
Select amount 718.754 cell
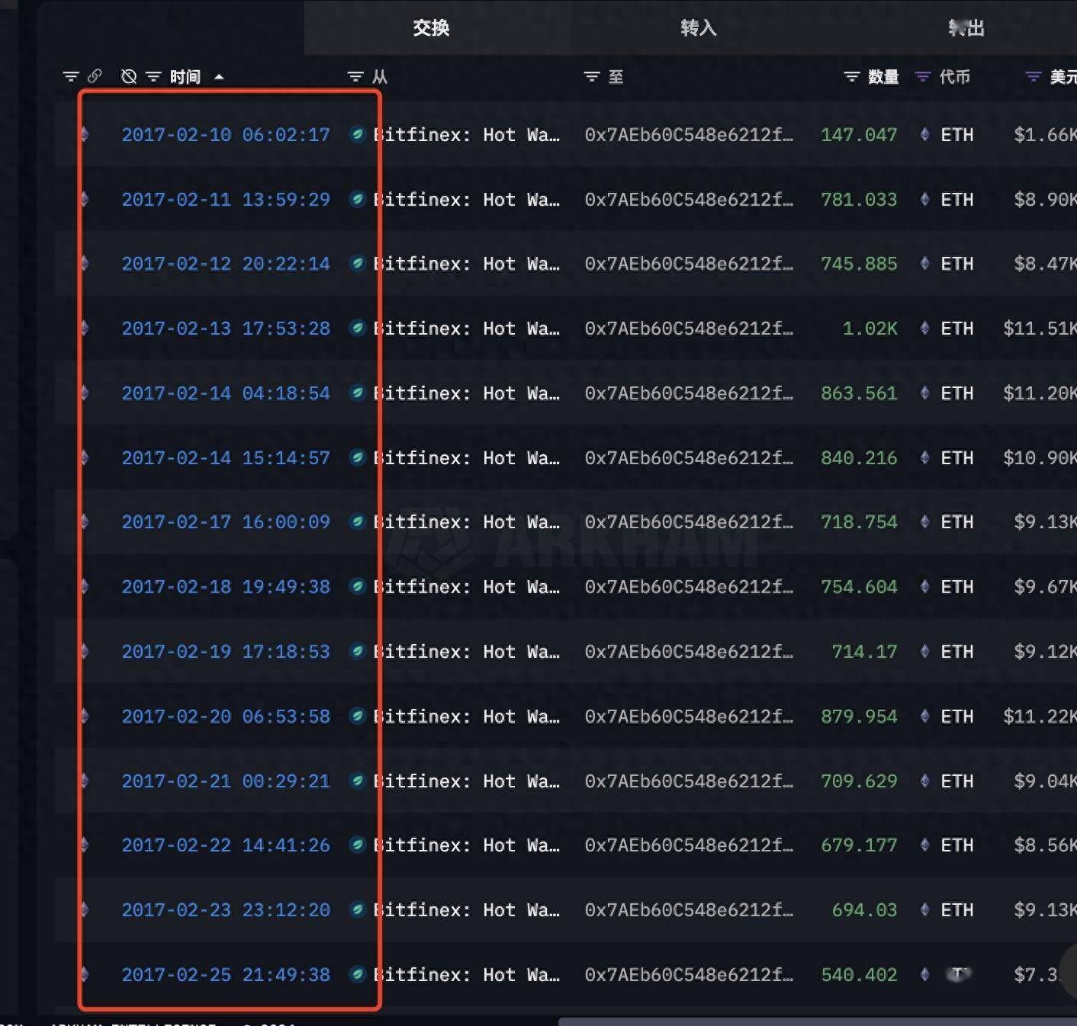[x=859, y=522]
